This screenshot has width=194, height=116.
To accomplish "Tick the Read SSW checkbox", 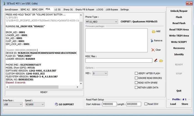I will click(x=146, y=104).
